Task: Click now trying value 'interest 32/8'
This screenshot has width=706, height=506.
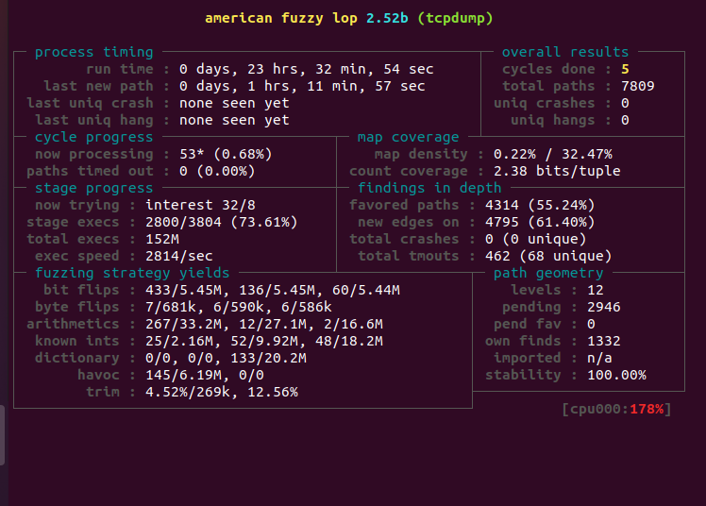Action: click(x=200, y=205)
